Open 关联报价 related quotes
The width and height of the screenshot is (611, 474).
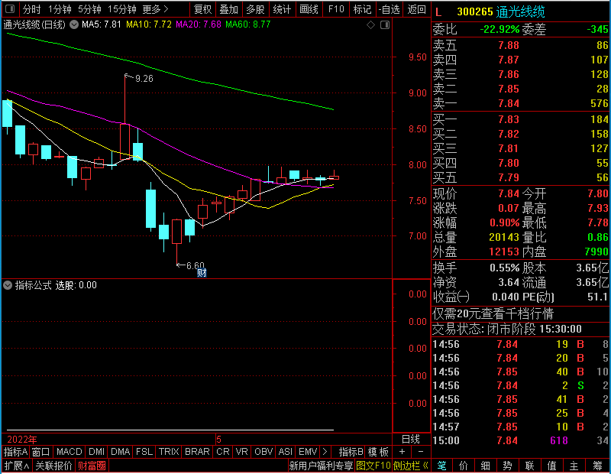pyautogui.click(x=53, y=466)
